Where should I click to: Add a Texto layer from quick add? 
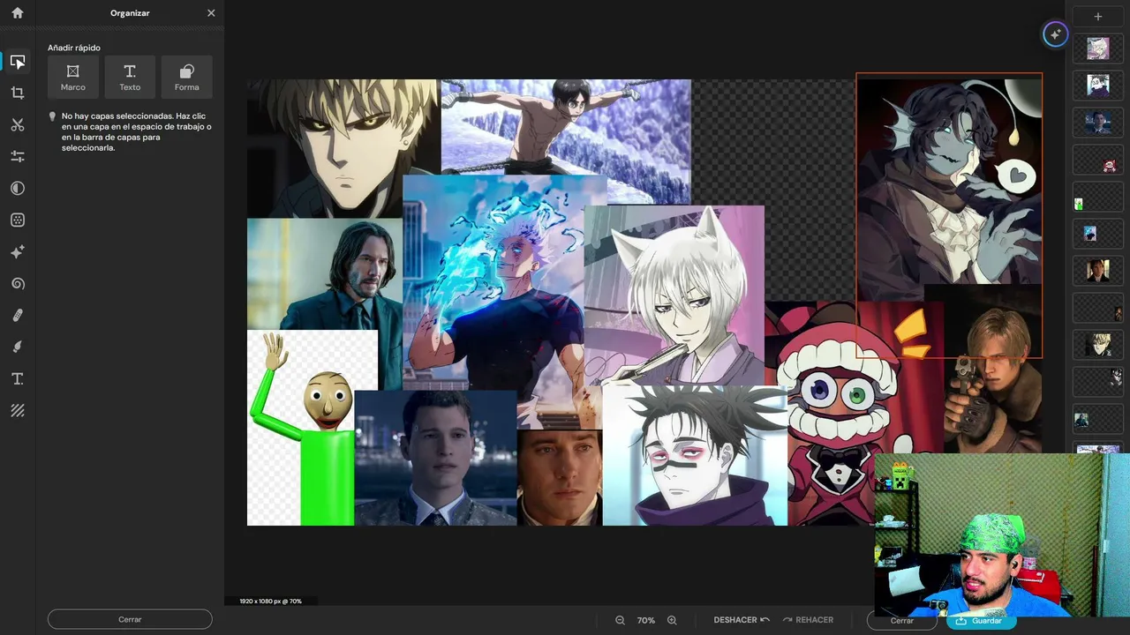[x=130, y=77]
